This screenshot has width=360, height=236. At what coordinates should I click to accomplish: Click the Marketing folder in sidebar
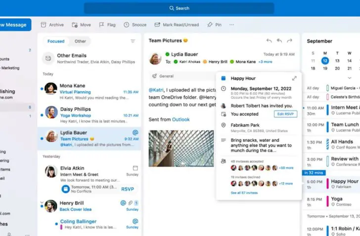click(x=10, y=68)
